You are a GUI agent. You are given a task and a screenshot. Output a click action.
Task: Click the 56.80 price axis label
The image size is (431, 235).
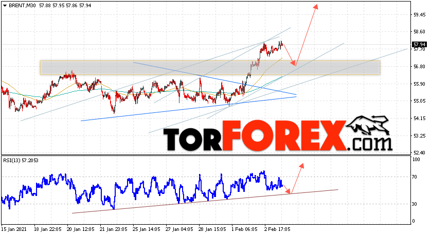[420, 67]
